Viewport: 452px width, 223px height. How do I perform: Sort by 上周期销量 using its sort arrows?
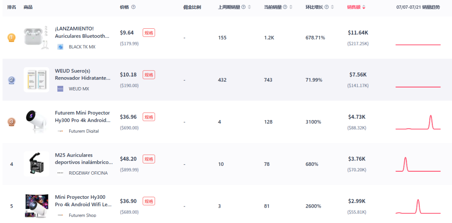249,7
